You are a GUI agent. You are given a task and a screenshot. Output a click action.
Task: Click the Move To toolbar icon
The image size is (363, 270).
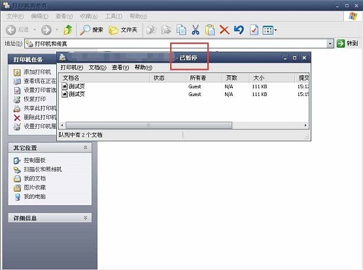coord(152,30)
